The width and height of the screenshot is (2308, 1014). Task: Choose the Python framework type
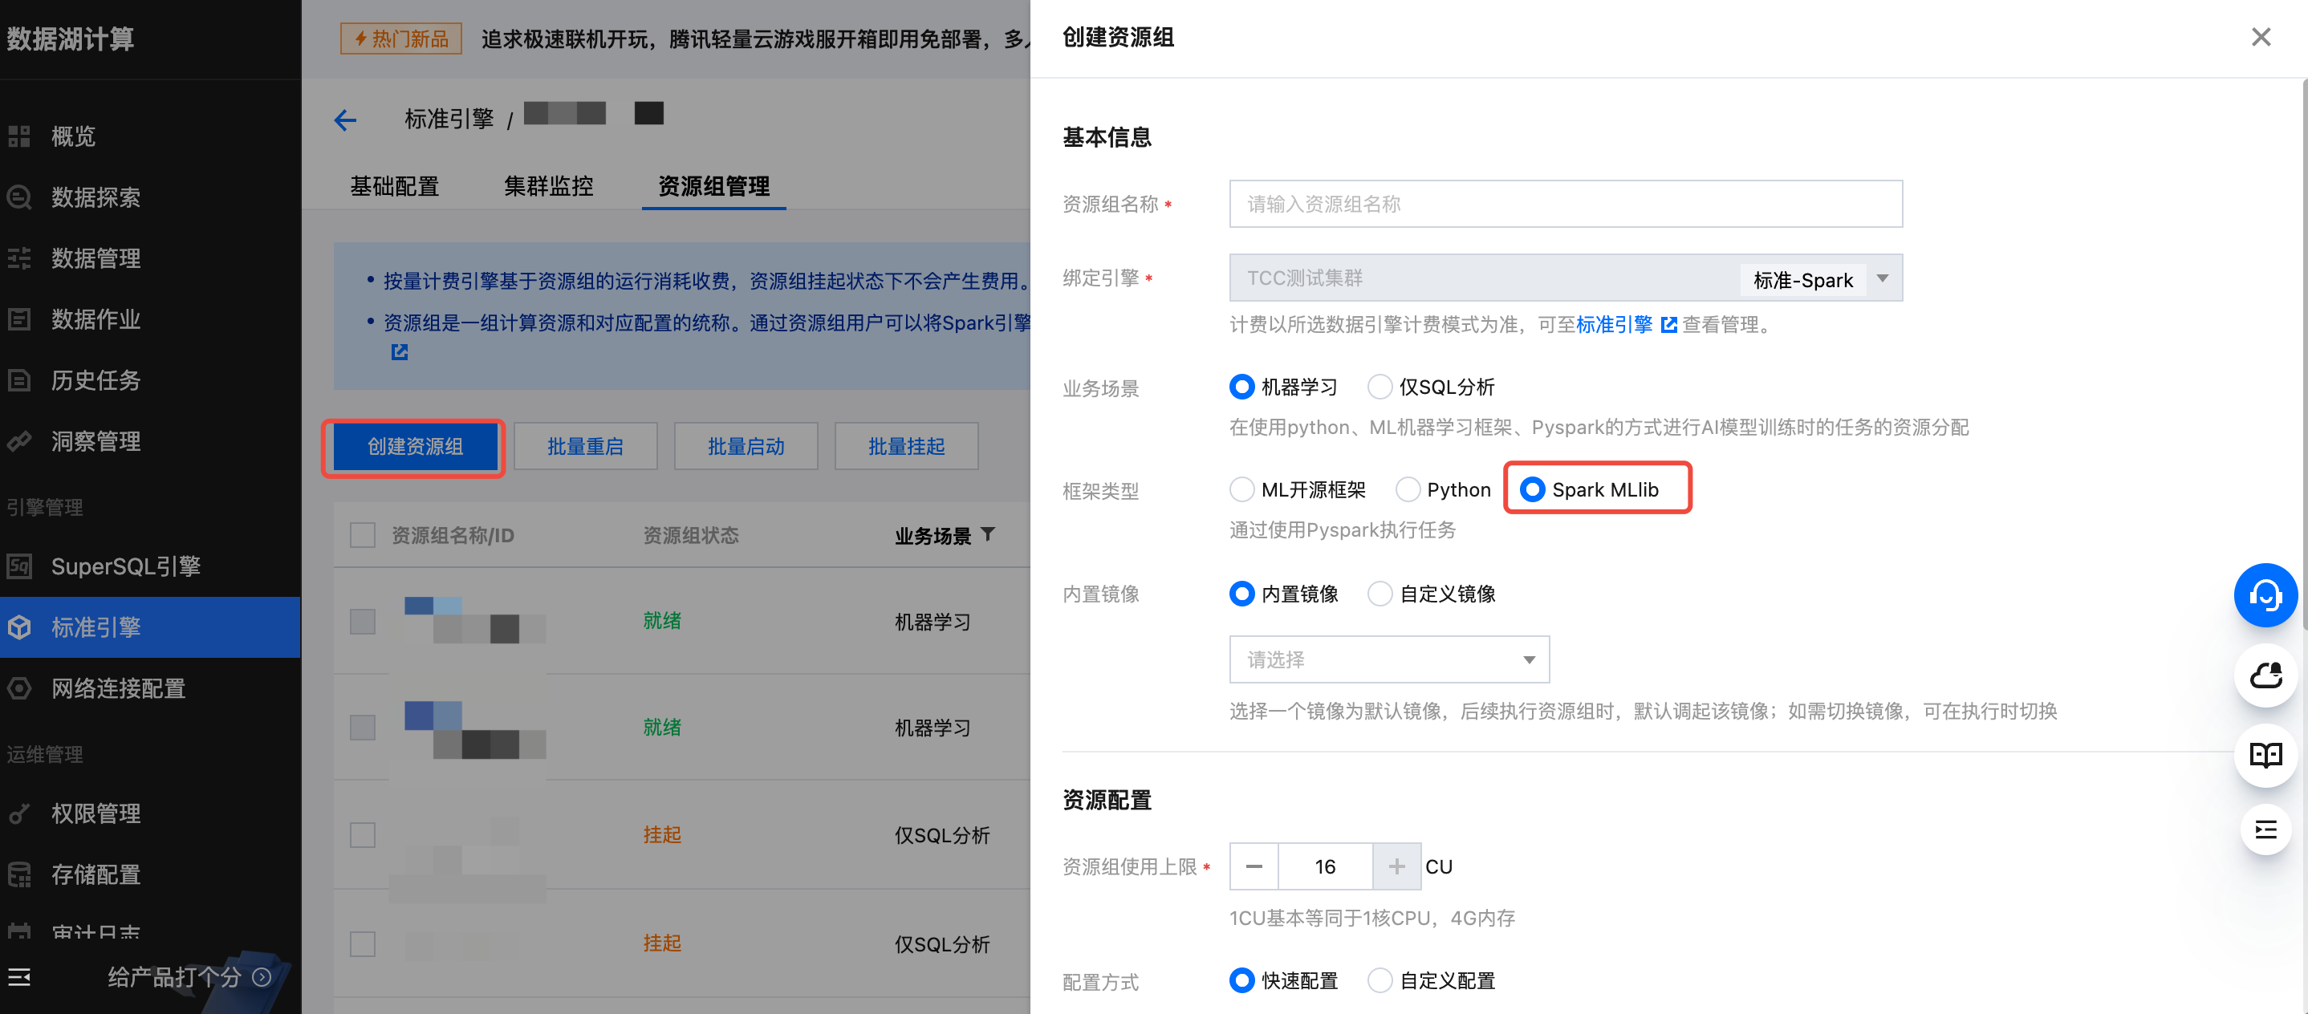(x=1408, y=490)
